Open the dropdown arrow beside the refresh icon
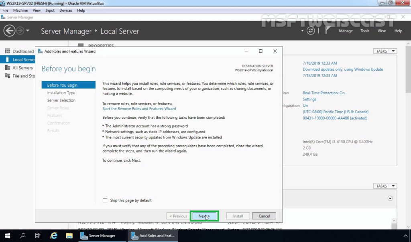 pos(302,31)
